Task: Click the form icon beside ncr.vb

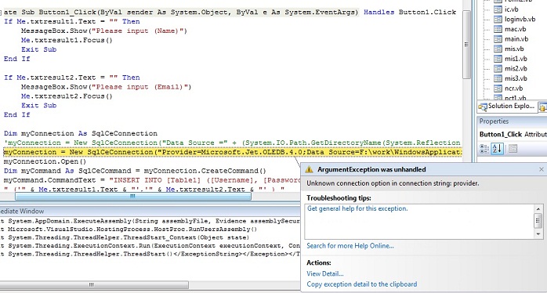Action: [498, 89]
